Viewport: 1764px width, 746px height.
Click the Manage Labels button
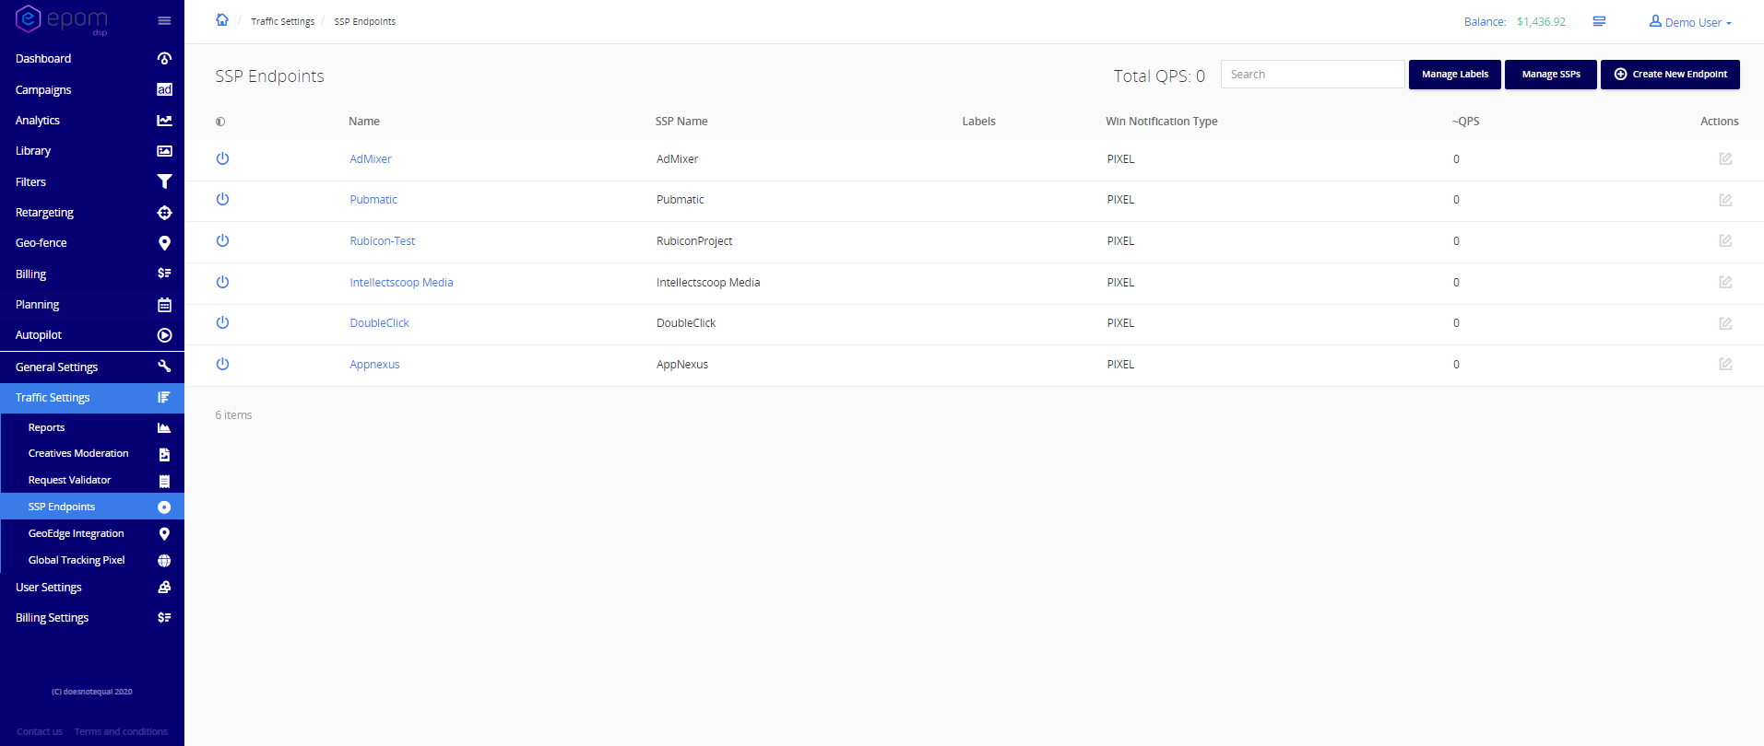point(1454,75)
